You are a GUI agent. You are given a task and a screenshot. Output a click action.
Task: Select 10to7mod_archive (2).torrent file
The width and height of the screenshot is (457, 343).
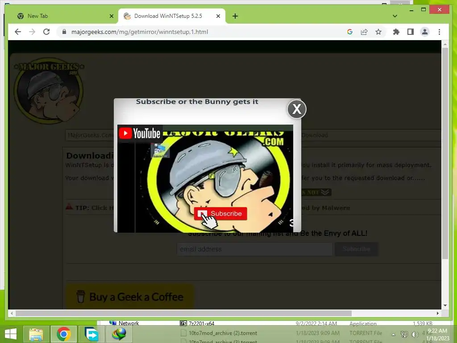coord(223,333)
